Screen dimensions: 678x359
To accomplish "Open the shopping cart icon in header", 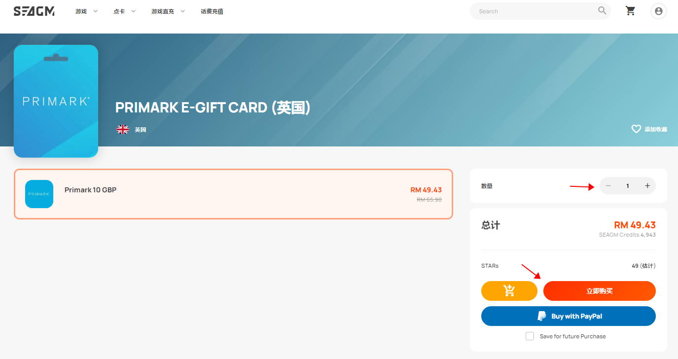I will point(630,11).
